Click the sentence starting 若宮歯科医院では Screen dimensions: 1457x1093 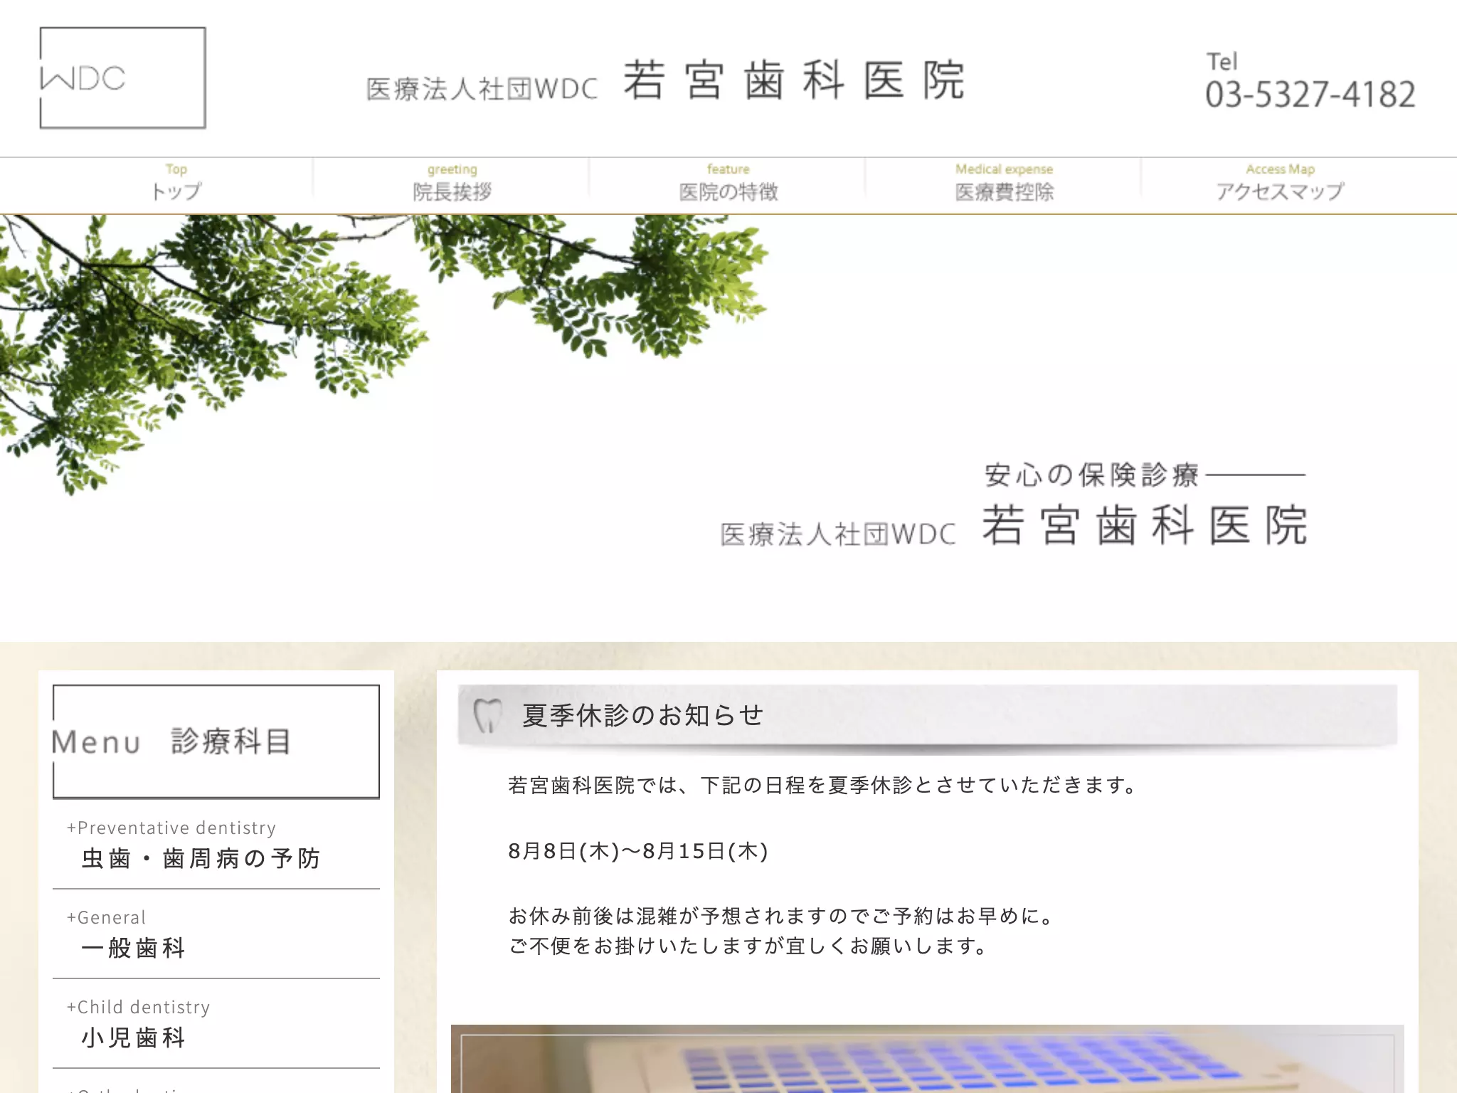[825, 785]
